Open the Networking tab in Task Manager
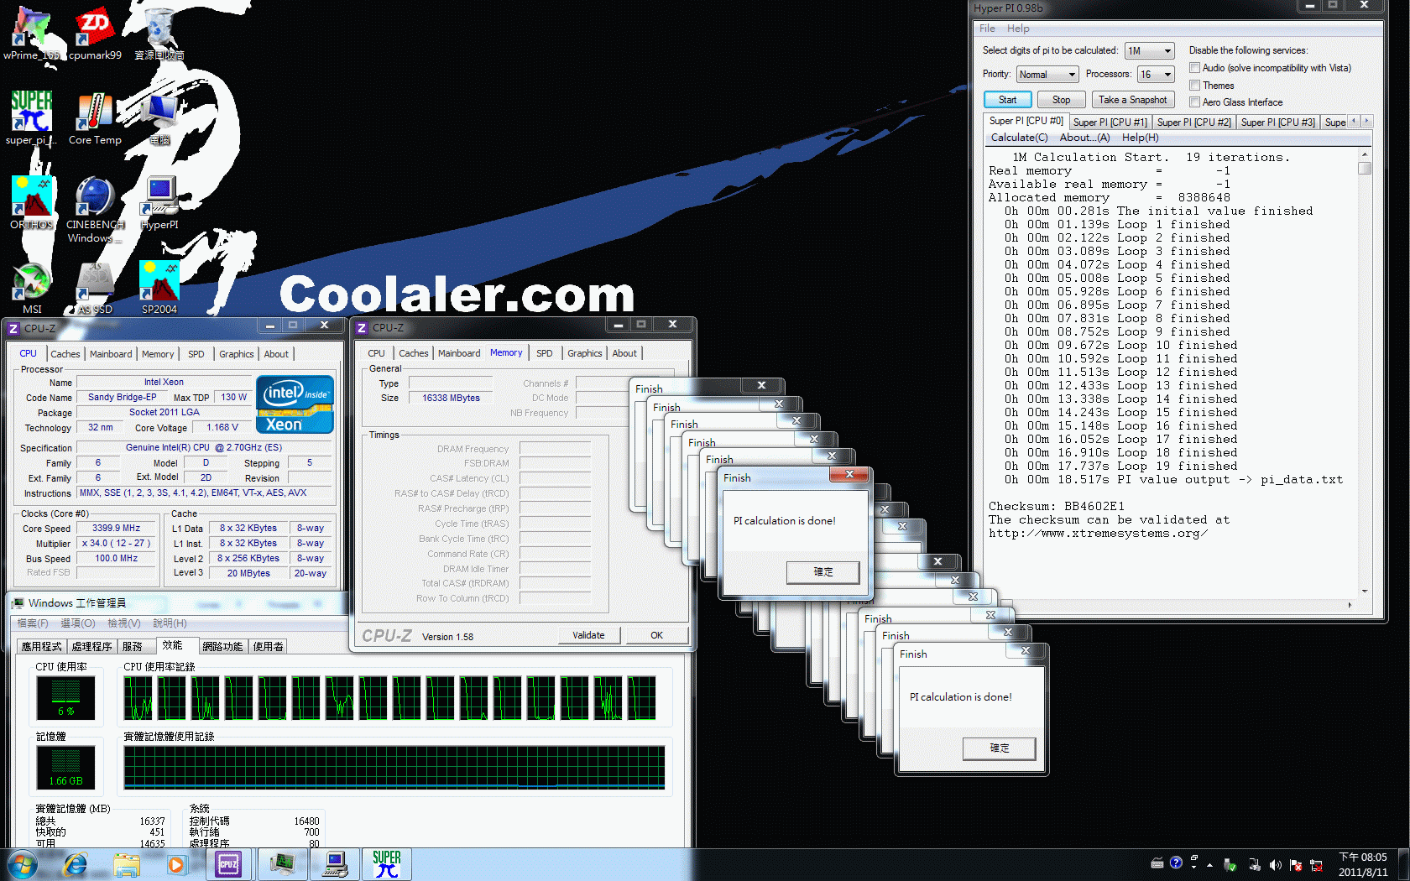The image size is (1410, 881). click(x=222, y=646)
